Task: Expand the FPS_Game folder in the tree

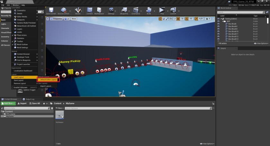Action: point(3,114)
